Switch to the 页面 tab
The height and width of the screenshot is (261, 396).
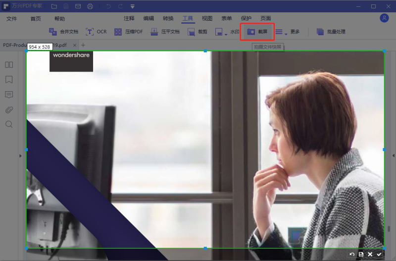(266, 18)
